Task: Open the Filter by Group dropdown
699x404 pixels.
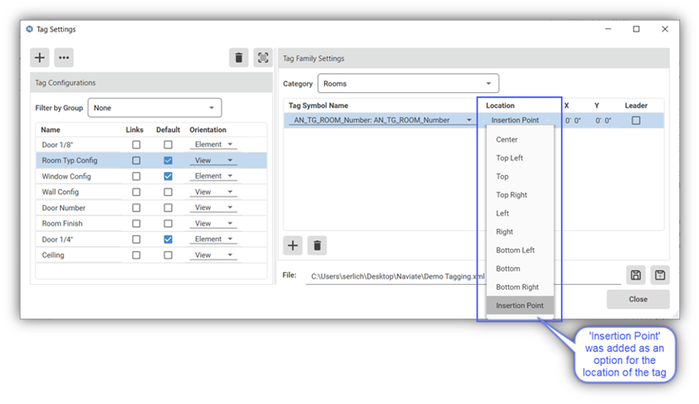Action: click(155, 108)
